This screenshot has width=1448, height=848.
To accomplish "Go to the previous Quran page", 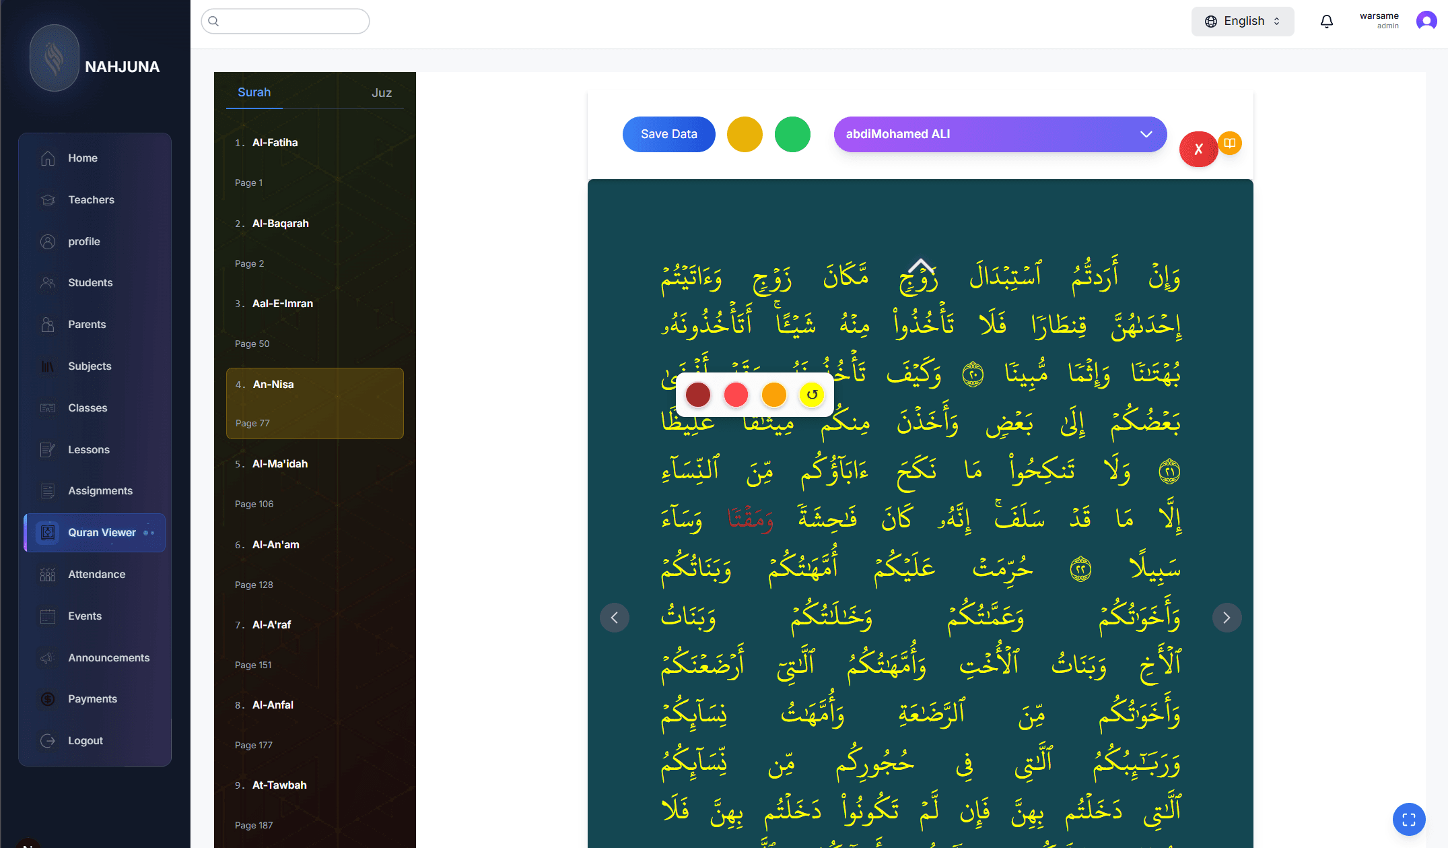I will pyautogui.click(x=615, y=618).
